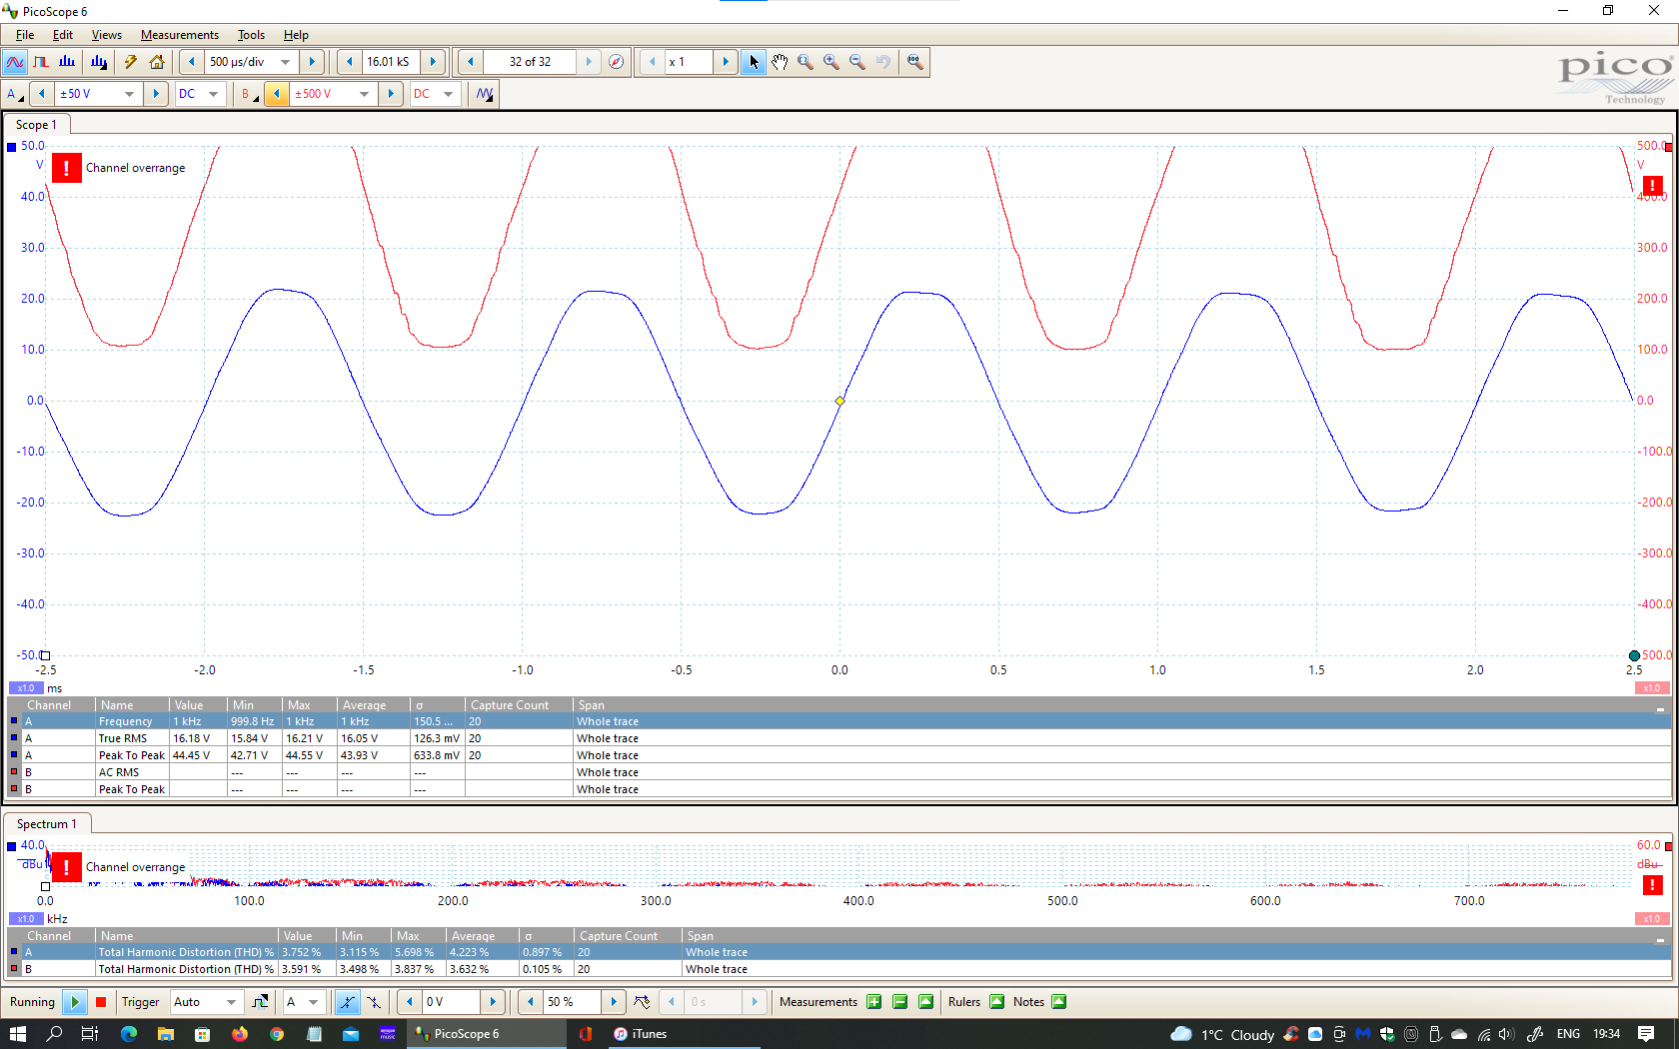This screenshot has width=1679, height=1049.
Task: Start capture with the green play button
Action: pos(75,1002)
